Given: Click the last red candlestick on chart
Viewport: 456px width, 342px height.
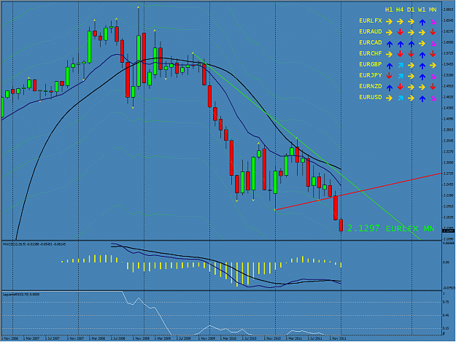Looking at the screenshot, I should pyautogui.click(x=341, y=225).
